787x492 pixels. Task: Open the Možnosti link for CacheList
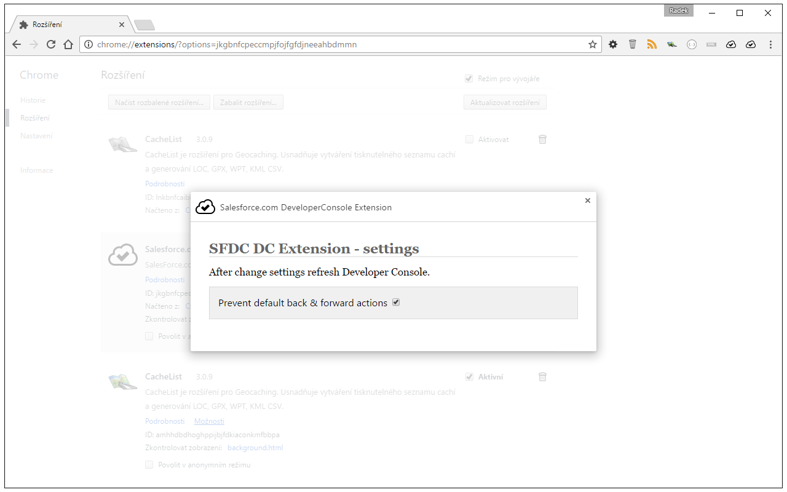pos(209,421)
